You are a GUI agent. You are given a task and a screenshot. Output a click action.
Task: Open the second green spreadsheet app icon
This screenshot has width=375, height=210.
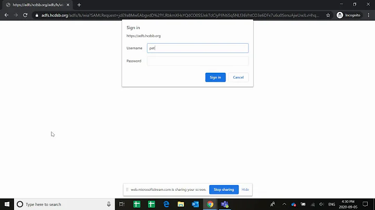[x=152, y=204]
